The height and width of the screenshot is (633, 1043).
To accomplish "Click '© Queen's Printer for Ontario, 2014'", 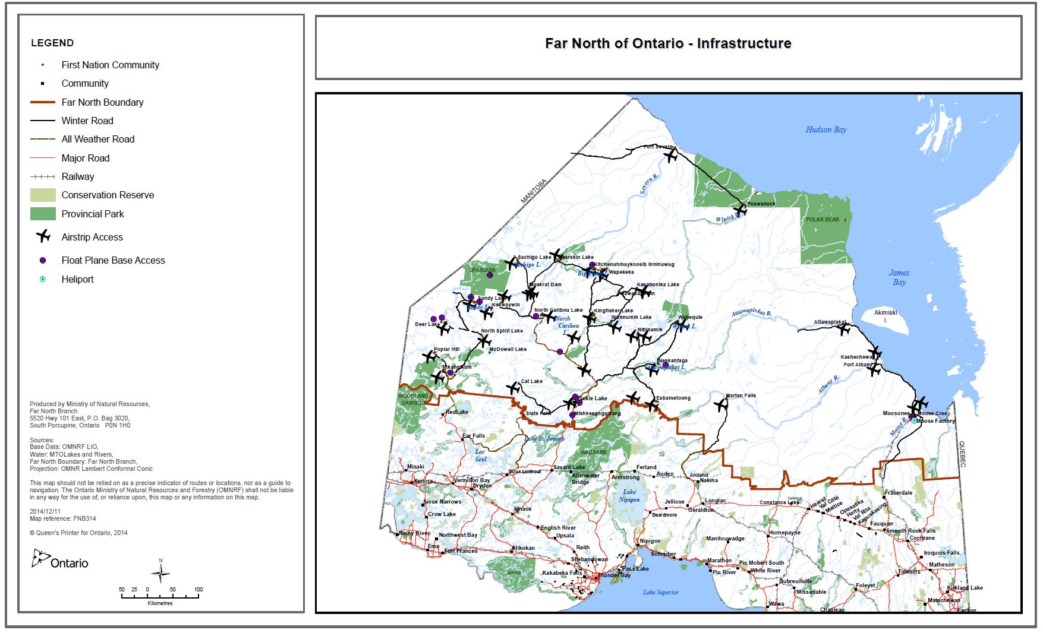I will [78, 533].
